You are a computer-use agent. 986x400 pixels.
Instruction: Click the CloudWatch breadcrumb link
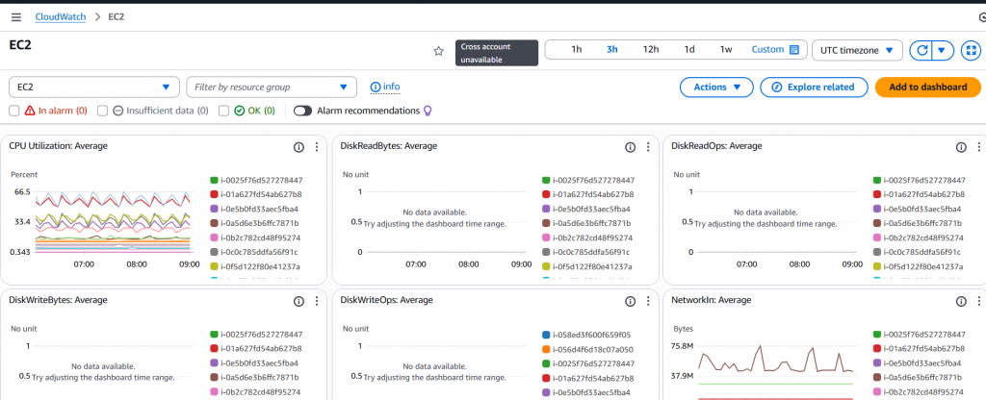tap(59, 17)
